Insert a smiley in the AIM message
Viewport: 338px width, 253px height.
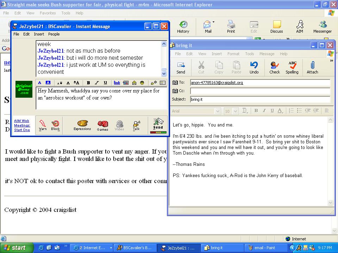[142, 83]
